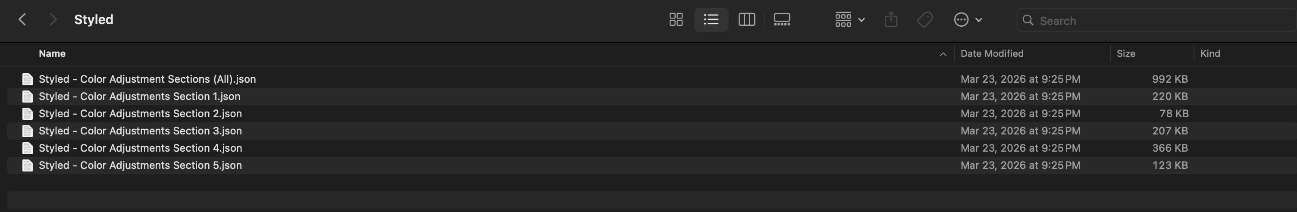Switch to column view
Screen dimensions: 1297x212
coord(746,20)
